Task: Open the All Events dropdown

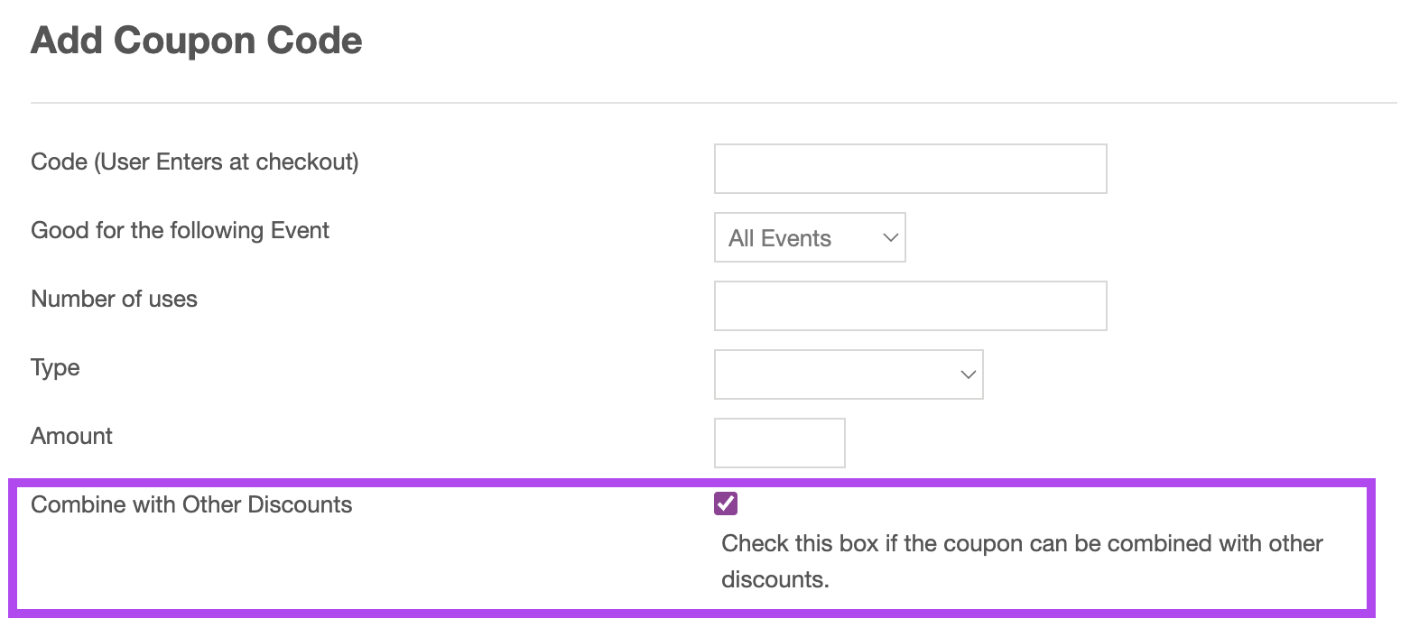Action: 810,237
